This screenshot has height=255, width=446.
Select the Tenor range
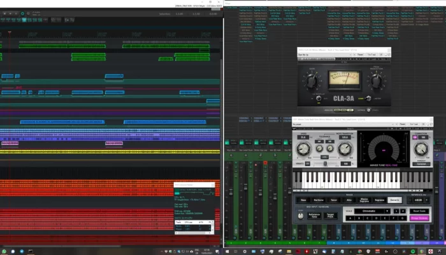click(x=334, y=200)
